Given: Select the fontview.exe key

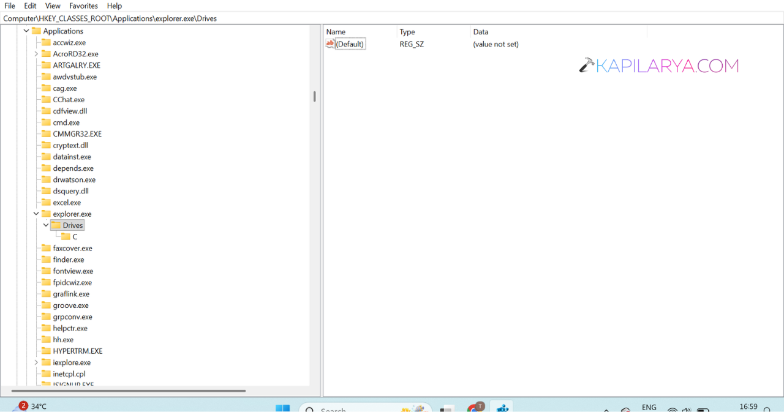Looking at the screenshot, I should tap(73, 271).
